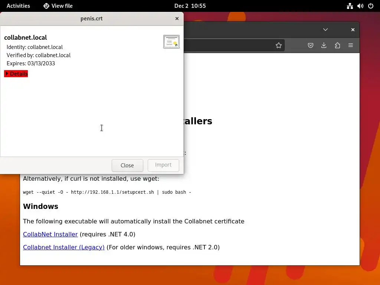Open the View file app menu
This screenshot has height=285, width=380.
[58, 6]
